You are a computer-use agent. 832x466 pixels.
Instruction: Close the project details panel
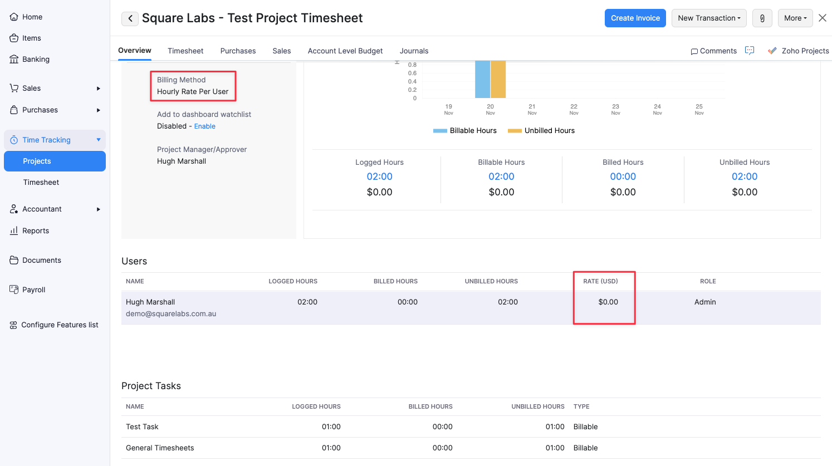tap(823, 18)
